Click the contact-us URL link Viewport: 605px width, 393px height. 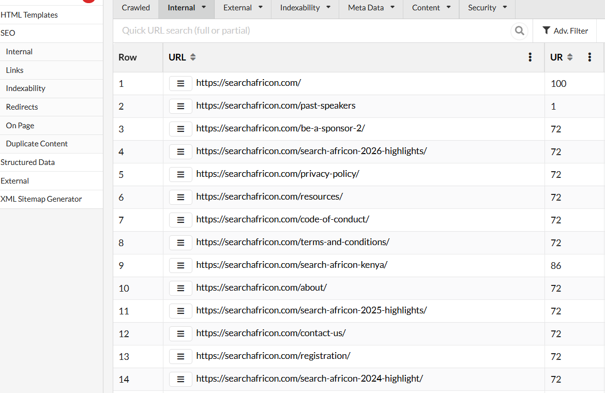pyautogui.click(x=271, y=333)
